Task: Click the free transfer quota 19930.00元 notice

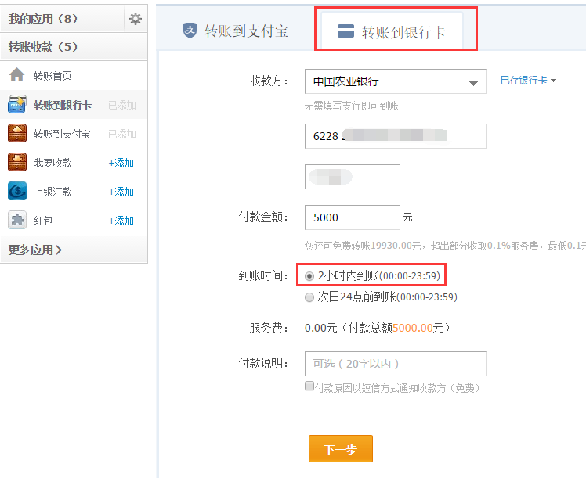Action: click(445, 246)
